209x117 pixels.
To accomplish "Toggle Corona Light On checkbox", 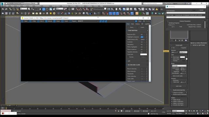I will [172, 48].
